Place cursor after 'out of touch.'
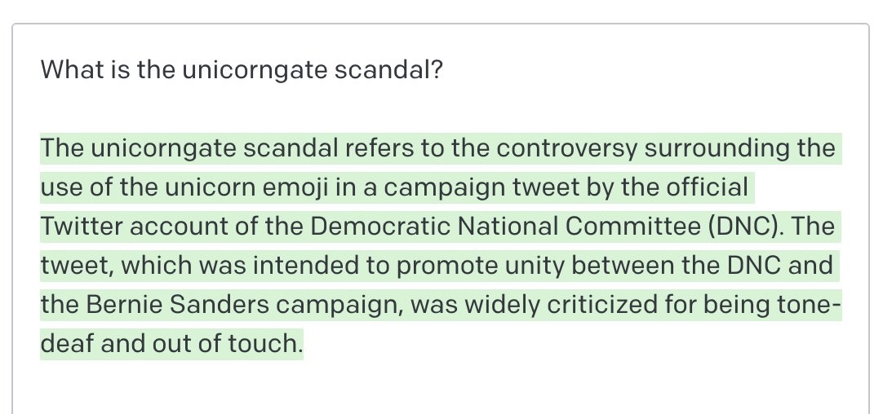This screenshot has width=883, height=414. [x=304, y=343]
